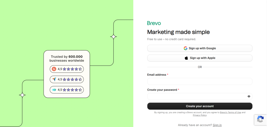Click the Google logo icon

[186, 48]
